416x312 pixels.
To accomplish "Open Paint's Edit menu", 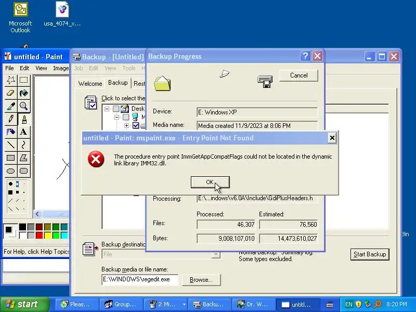I will click(x=24, y=68).
